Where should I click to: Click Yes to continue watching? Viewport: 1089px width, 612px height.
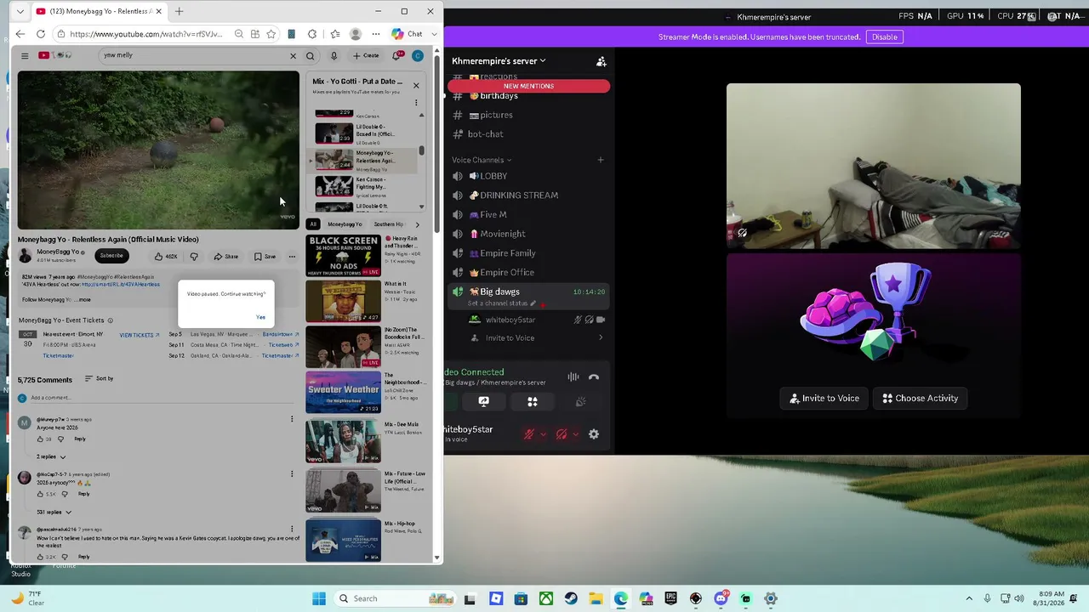point(260,318)
